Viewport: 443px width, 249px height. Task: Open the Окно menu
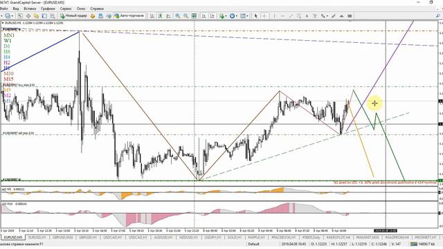tap(81, 9)
